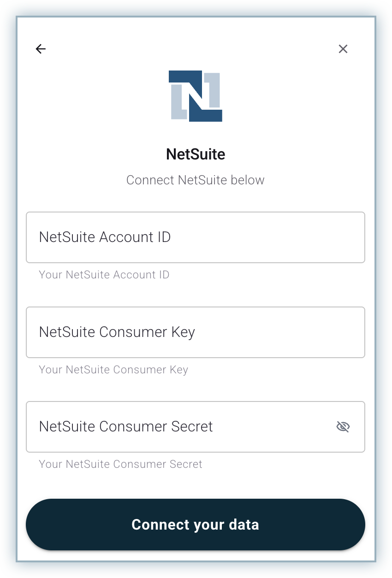Close the NetSuite connection dialog
The width and height of the screenshot is (392, 578).
(343, 49)
